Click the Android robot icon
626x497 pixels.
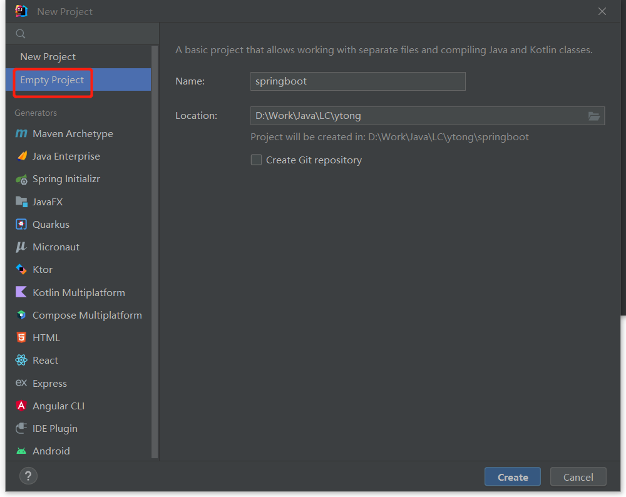point(21,451)
